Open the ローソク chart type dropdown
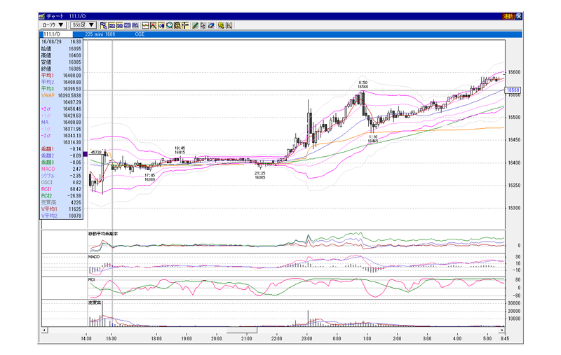This screenshot has width=561, height=355. [x=53, y=25]
